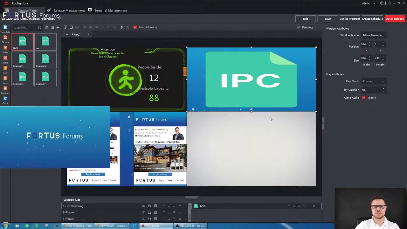Move NVR material up in playlist
The width and height of the screenshot is (407, 229).
point(289,206)
